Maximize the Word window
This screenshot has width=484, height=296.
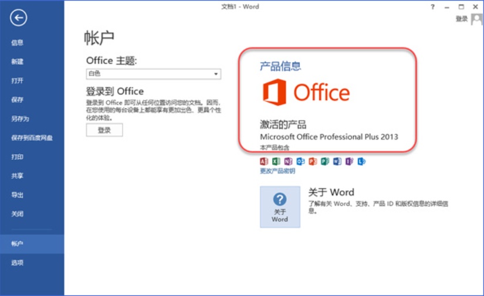tap(461, 7)
